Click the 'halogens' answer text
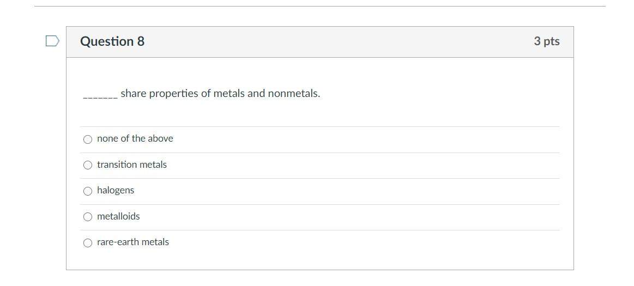 (115, 190)
